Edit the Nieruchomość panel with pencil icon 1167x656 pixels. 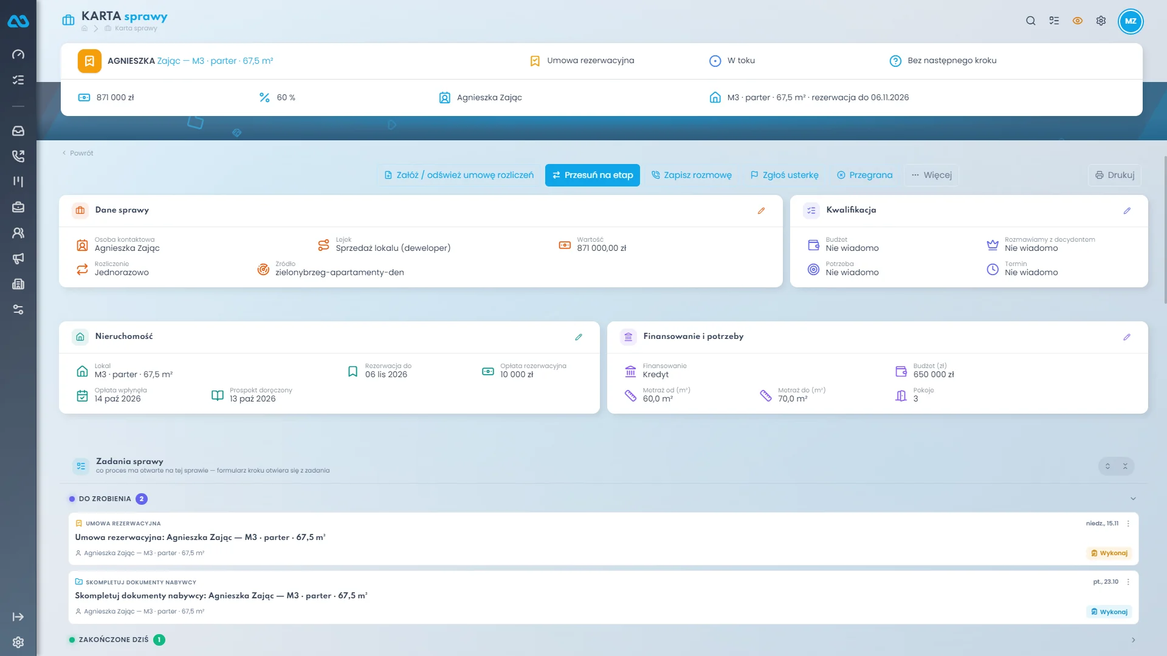coord(579,337)
